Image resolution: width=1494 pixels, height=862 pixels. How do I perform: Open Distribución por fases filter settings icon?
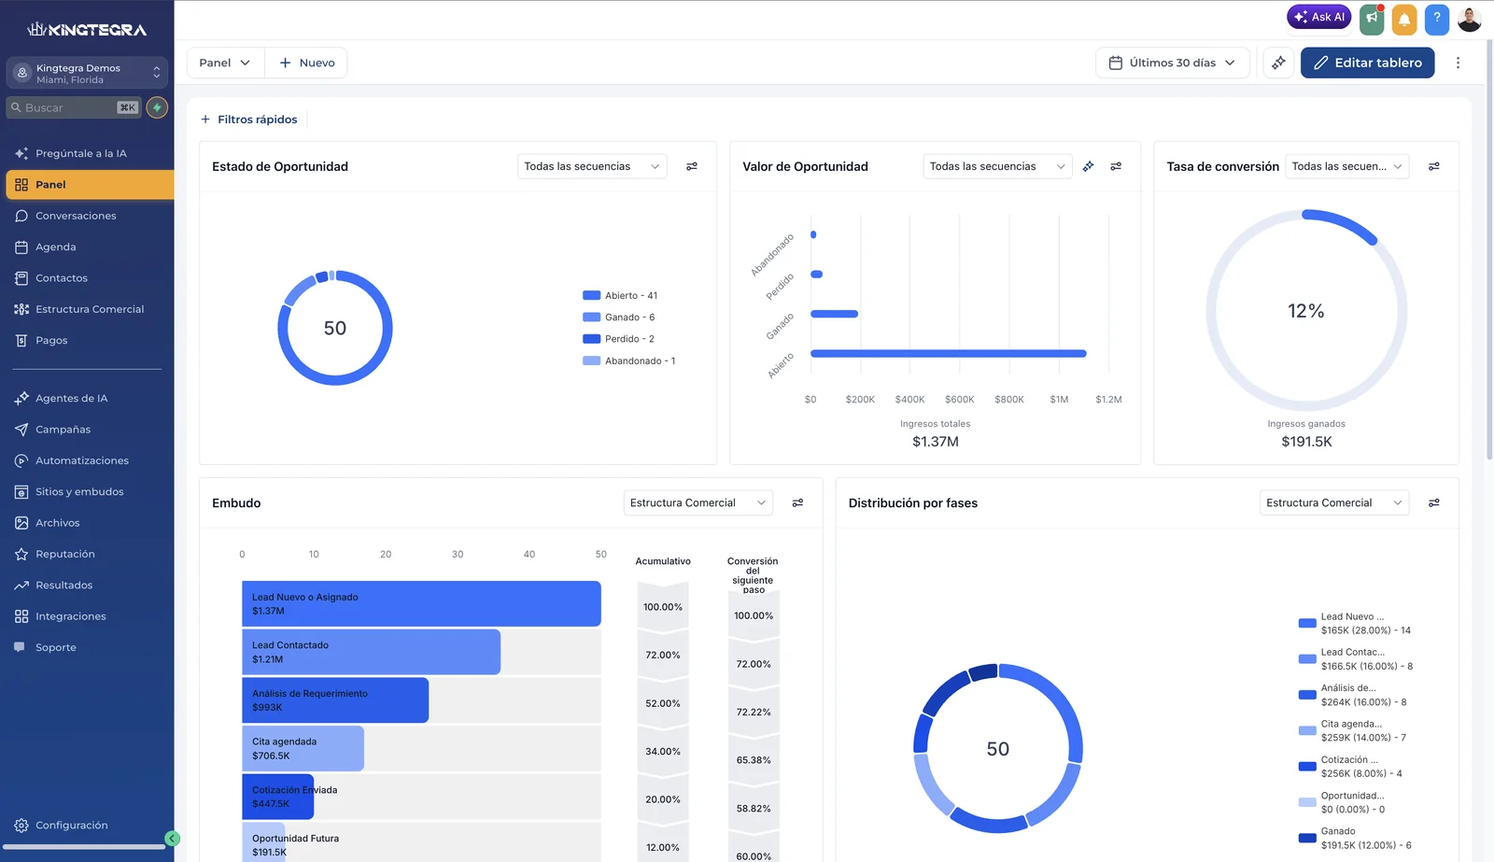click(x=1434, y=502)
